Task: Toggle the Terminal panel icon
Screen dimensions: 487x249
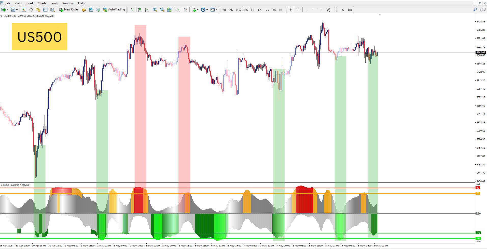Action: (x=45, y=10)
